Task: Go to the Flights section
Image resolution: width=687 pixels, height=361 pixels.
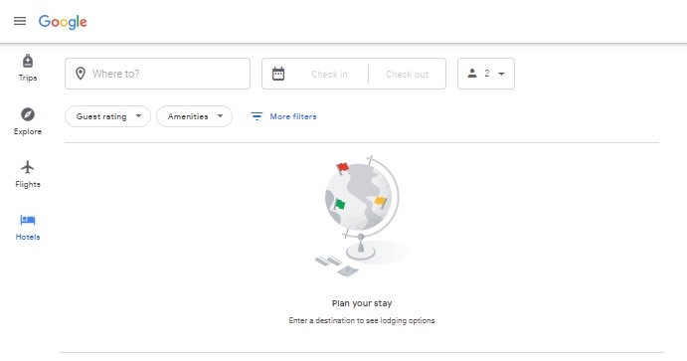Action: pyautogui.click(x=28, y=174)
